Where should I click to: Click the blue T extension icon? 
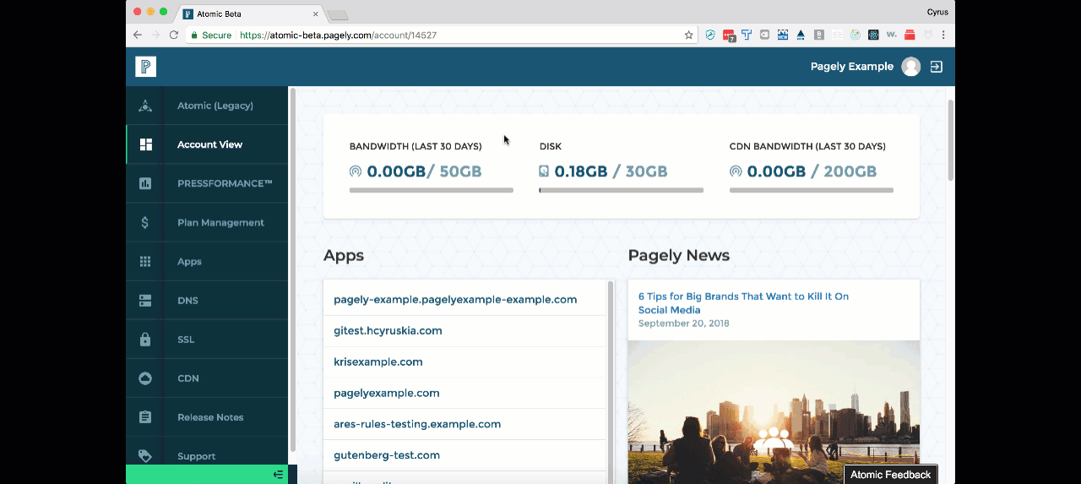point(747,35)
